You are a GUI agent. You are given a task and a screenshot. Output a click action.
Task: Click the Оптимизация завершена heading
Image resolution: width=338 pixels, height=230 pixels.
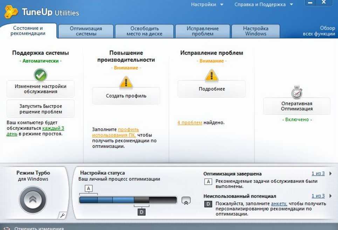click(232, 174)
